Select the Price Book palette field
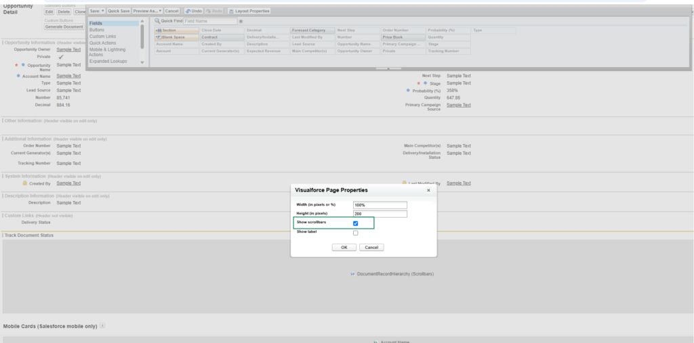 point(403,38)
